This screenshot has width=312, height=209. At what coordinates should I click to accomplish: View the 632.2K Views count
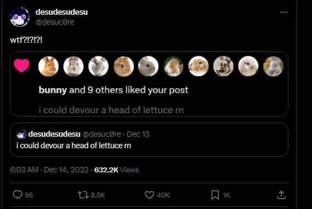click(117, 170)
